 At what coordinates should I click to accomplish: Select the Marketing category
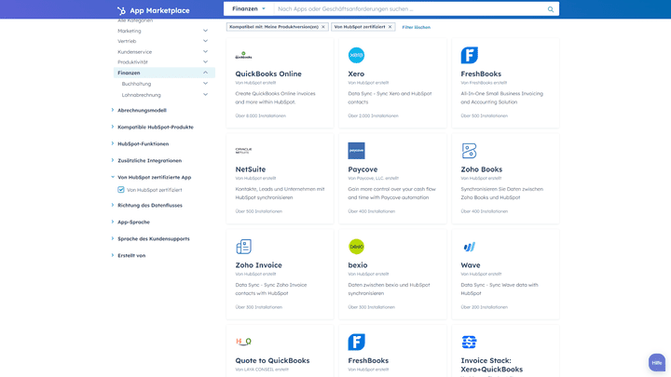pos(130,31)
